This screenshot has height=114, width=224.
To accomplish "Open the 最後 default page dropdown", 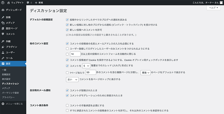I will point(145,72).
